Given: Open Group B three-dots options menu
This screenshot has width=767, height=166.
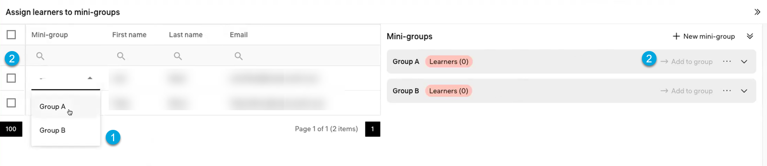Looking at the screenshot, I should (727, 91).
